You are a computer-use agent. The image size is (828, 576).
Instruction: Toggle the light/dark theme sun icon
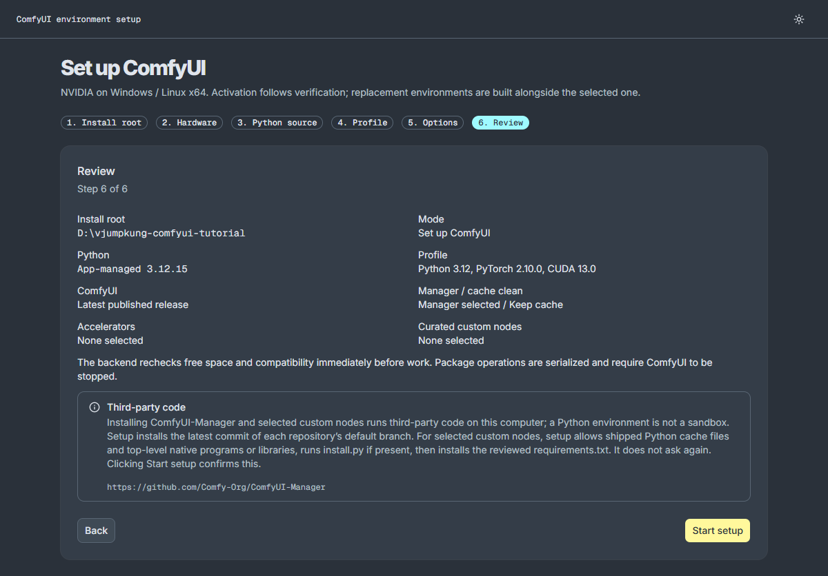coord(799,19)
